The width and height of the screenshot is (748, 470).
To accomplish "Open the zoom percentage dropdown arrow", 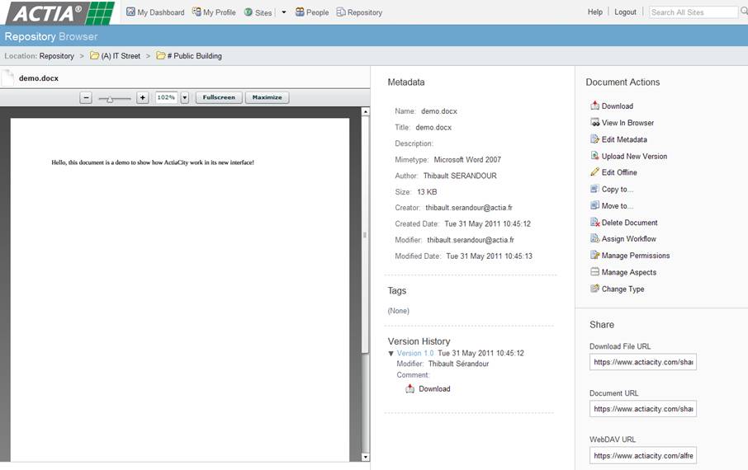I will click(x=185, y=97).
